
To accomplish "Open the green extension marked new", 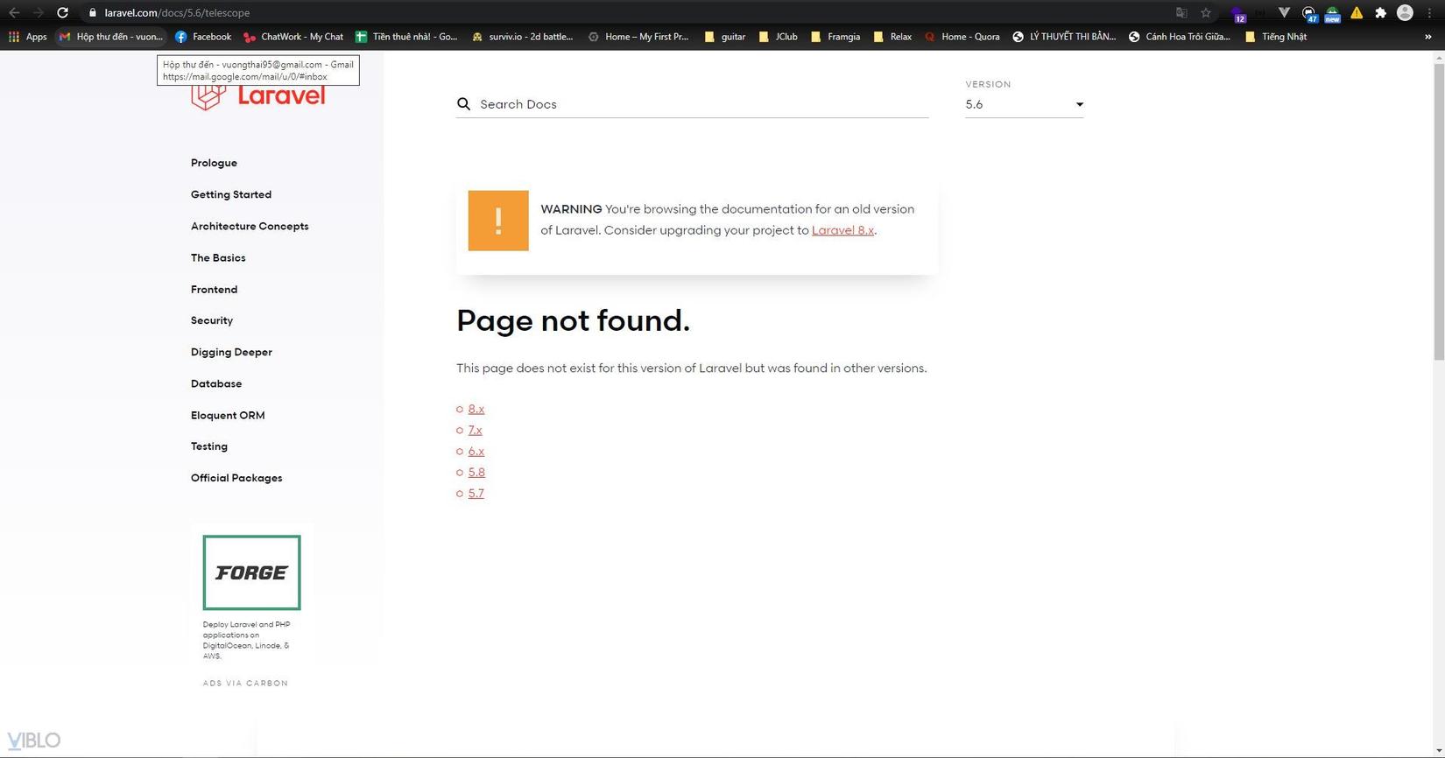I will click(x=1332, y=13).
